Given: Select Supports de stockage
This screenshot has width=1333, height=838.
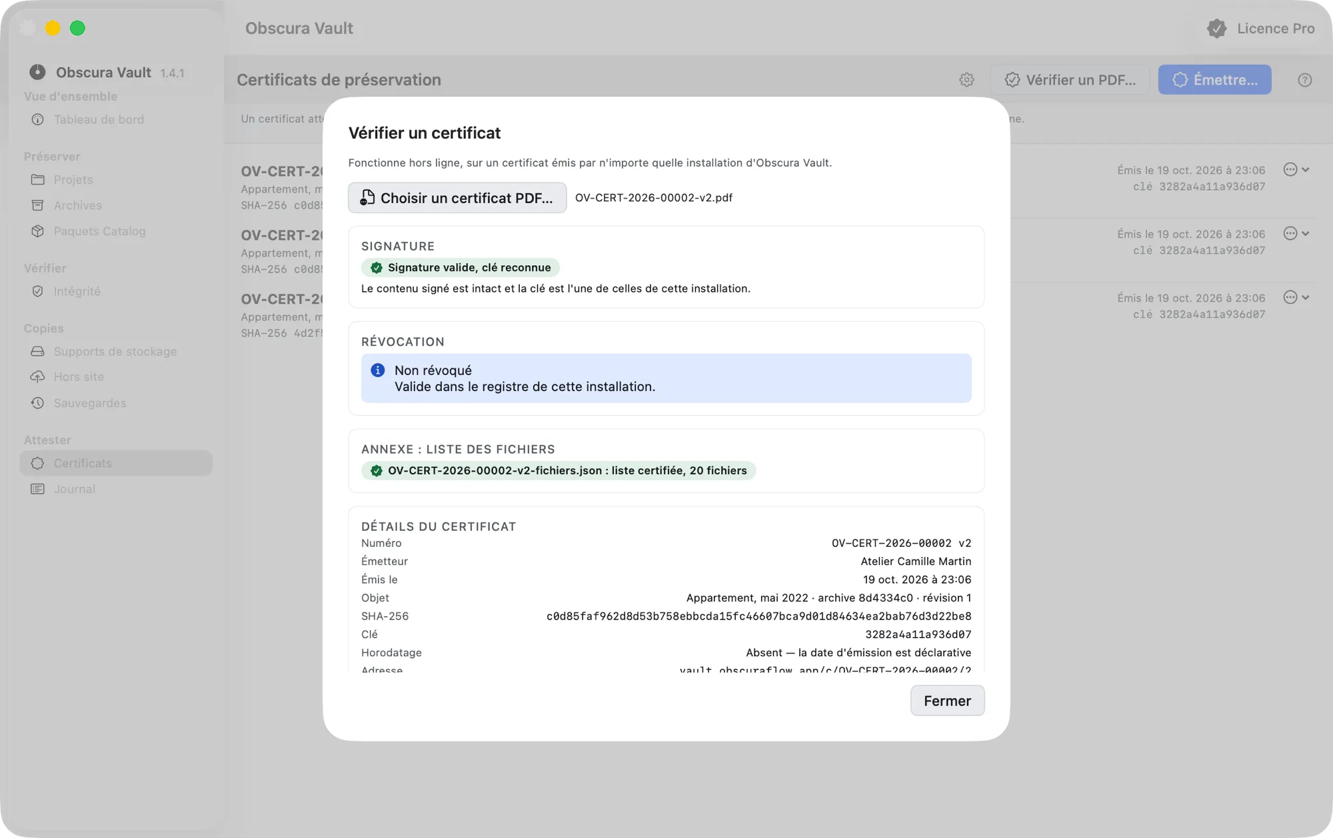Looking at the screenshot, I should tap(117, 351).
